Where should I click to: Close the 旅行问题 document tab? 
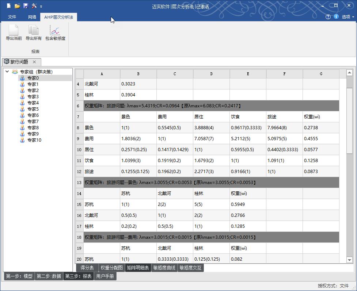[34, 62]
